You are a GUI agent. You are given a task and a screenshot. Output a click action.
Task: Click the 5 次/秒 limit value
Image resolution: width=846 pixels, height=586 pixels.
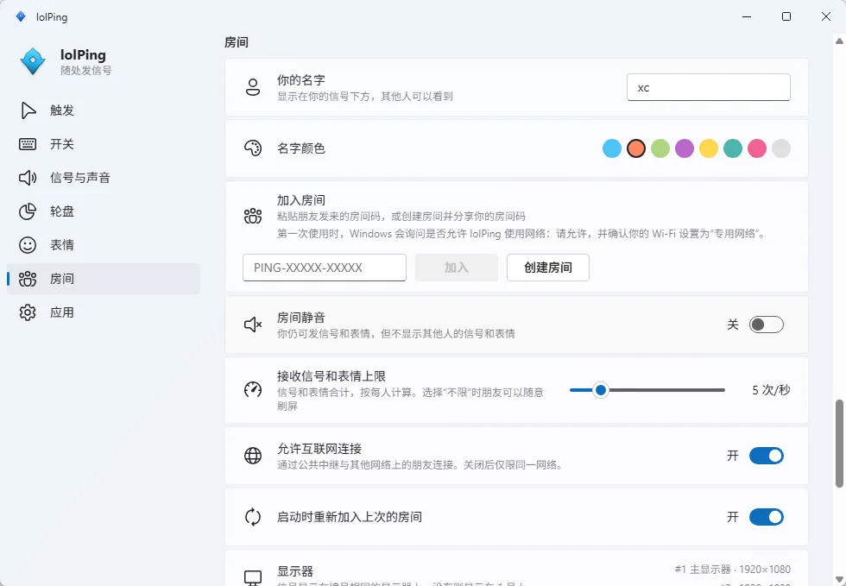point(771,389)
